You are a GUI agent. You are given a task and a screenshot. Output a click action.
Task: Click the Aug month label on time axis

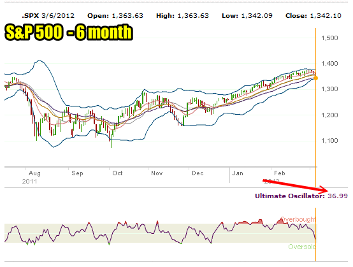click(x=34, y=173)
